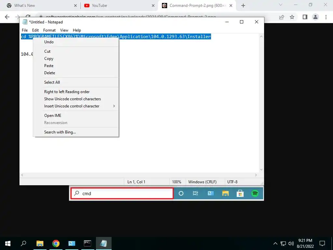
Task: Choose Delete from the context menu
Action: (x=76, y=73)
